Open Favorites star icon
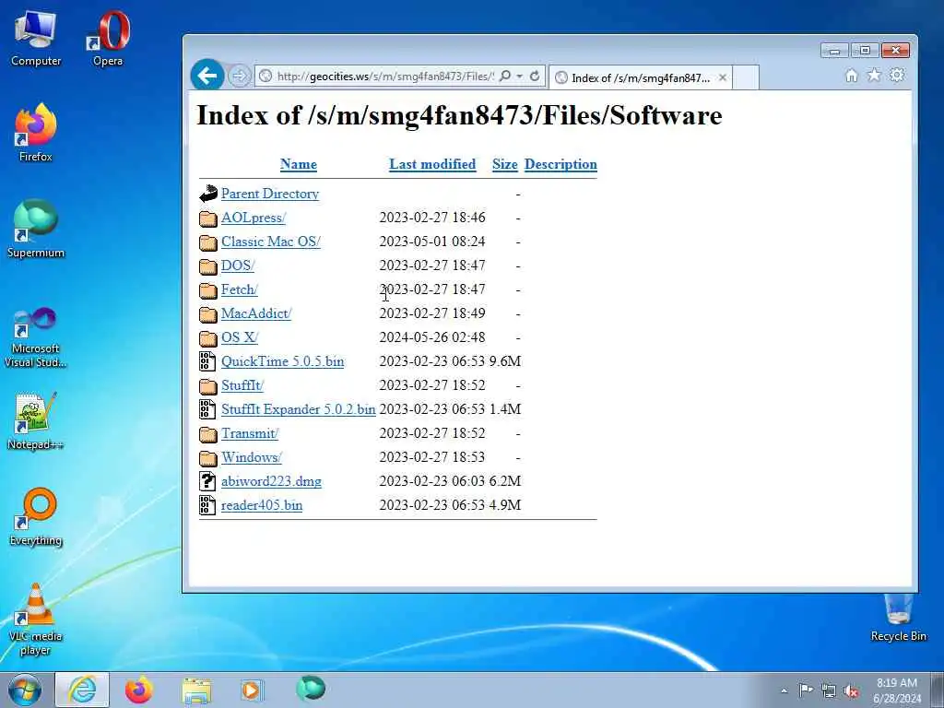Screen dimensions: 944x708 874,76
